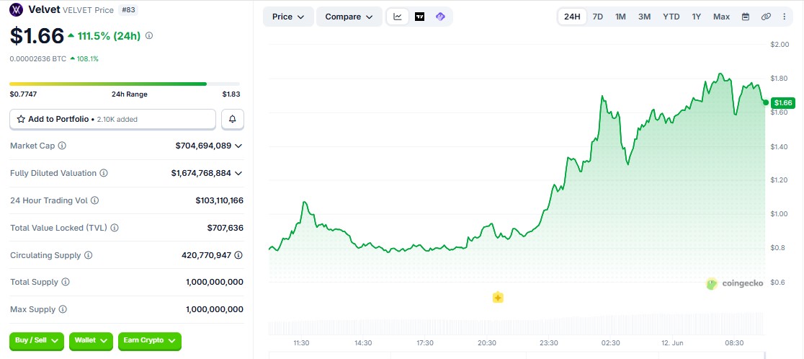Expand the Fully Diluted Valuation chevron
Viewport: 804px width, 359px height.
pos(238,173)
